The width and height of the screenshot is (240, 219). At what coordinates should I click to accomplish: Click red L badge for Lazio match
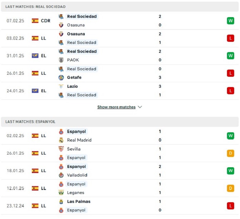(230, 91)
